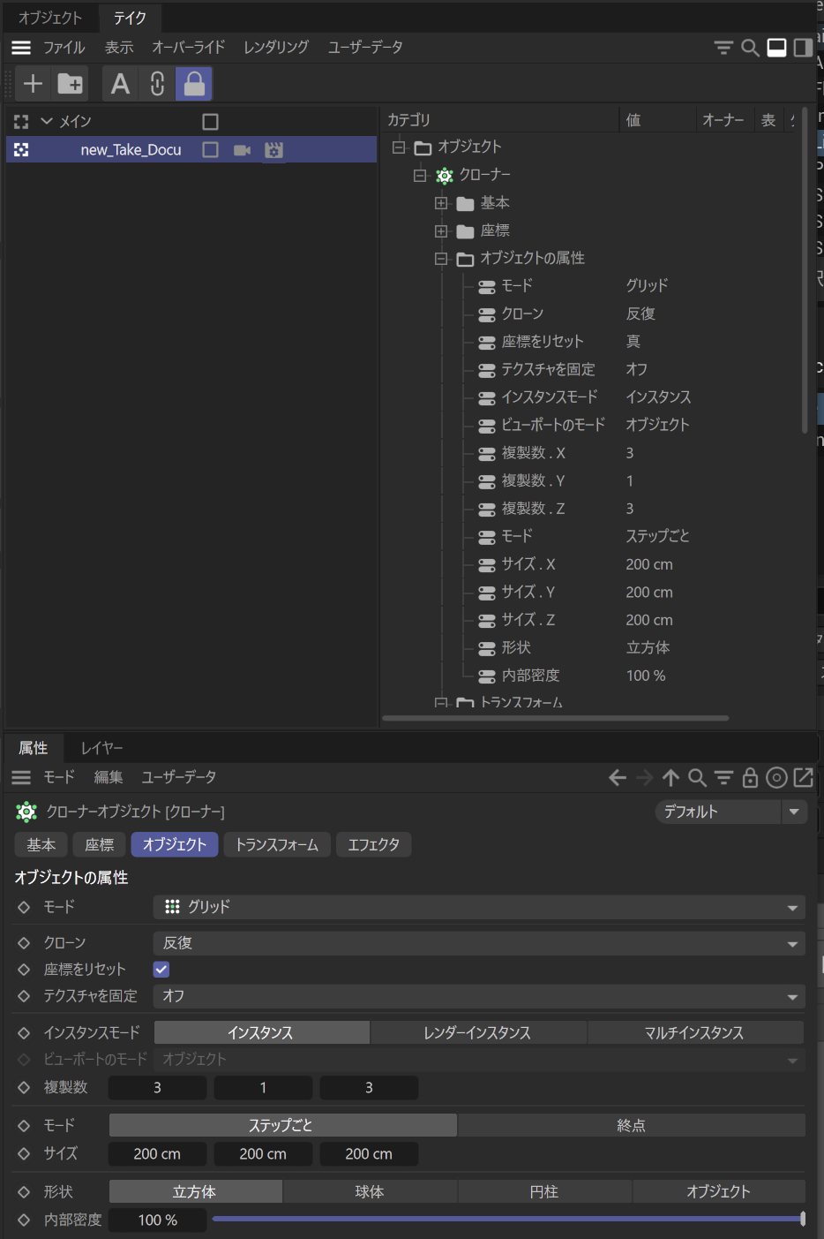Screen dimensions: 824x1239
Task: Click the render settings clapper icon
Action: (x=274, y=150)
